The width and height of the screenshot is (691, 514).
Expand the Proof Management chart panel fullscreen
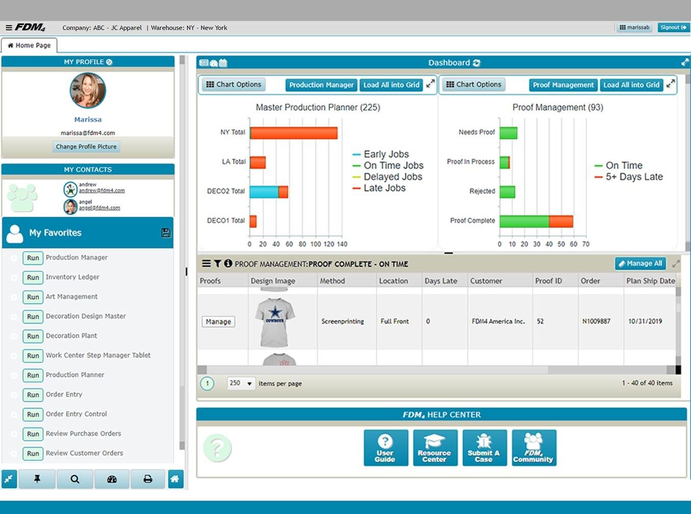[670, 84]
